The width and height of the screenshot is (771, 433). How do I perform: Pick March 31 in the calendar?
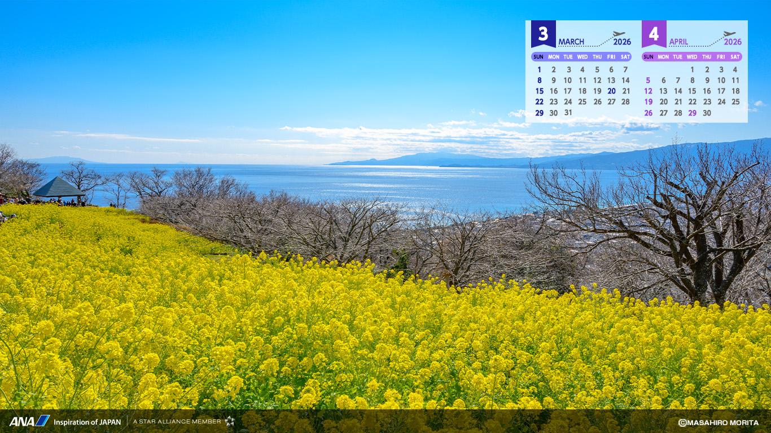568,113
